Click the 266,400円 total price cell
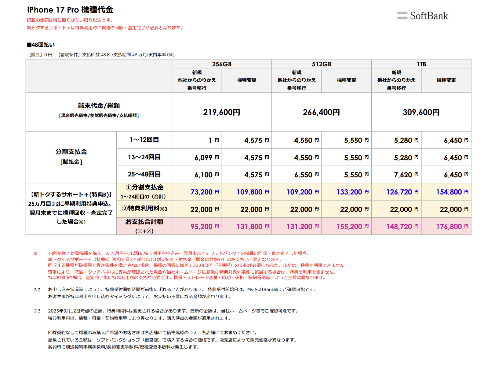Image resolution: width=484 pixels, height=366 pixels. click(322, 112)
